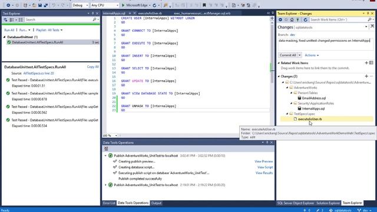This screenshot has width=377, height=212.
Task: Select InternalApps.sql in the Changes tree
Action: pos(313,108)
